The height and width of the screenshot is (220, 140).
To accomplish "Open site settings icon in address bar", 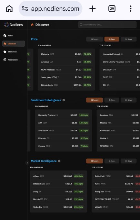I will (25, 9).
